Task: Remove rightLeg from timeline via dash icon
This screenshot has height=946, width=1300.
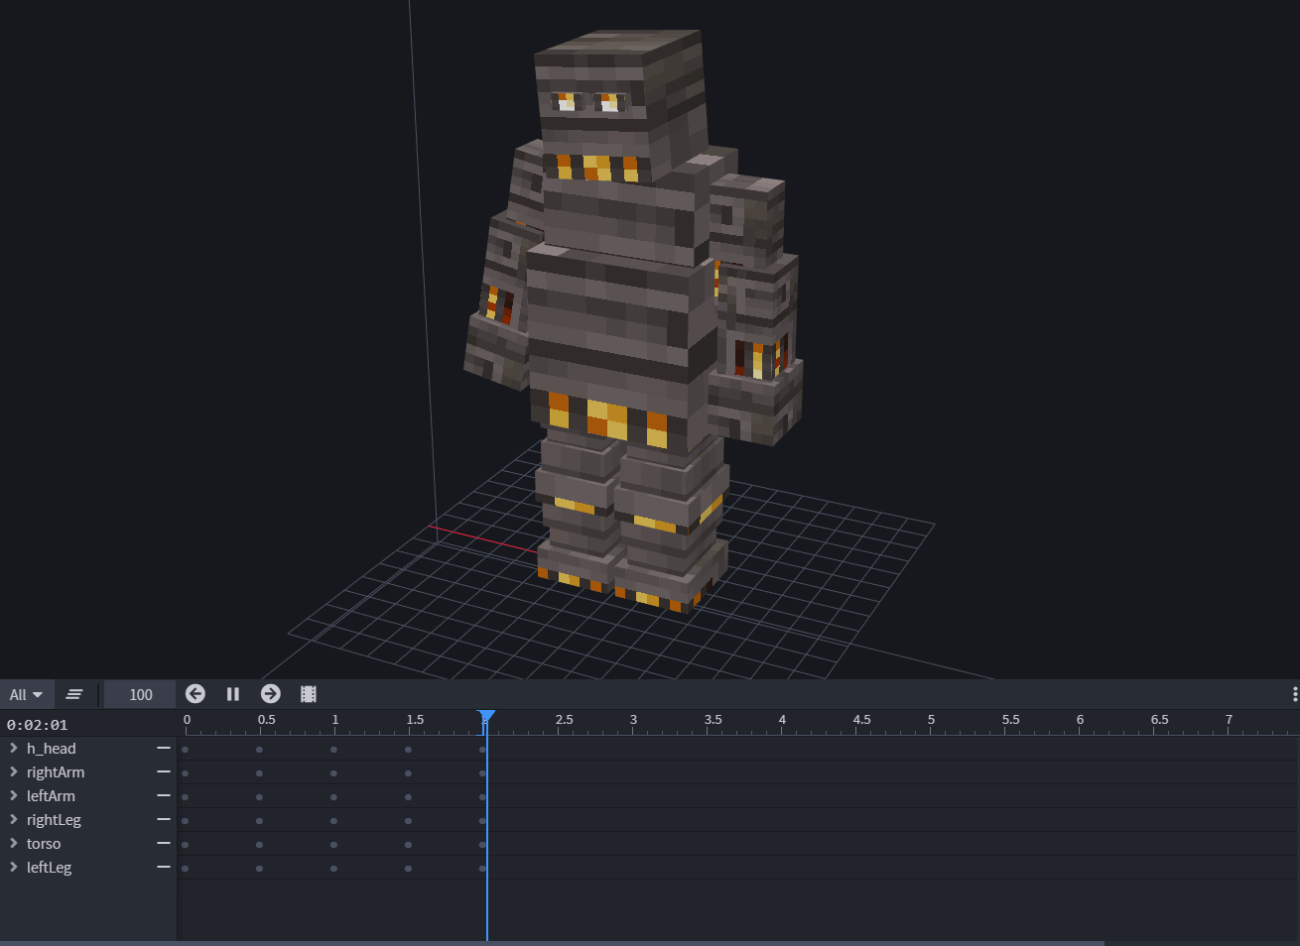Action: coord(164,819)
